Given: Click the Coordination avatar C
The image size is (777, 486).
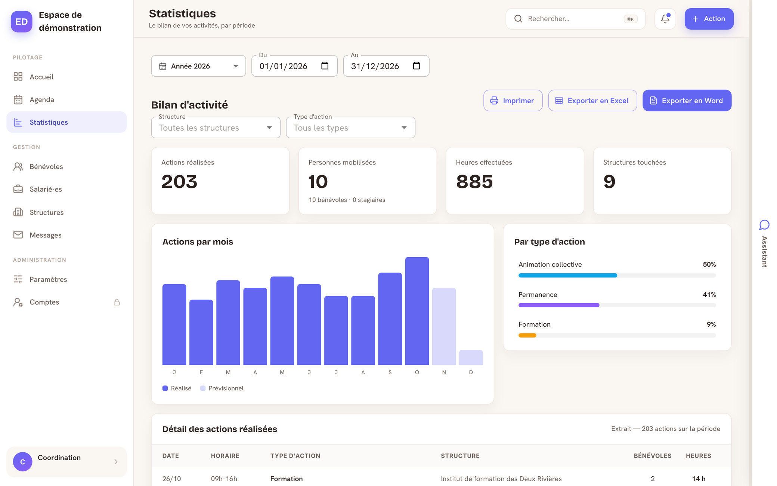Looking at the screenshot, I should [x=22, y=462].
